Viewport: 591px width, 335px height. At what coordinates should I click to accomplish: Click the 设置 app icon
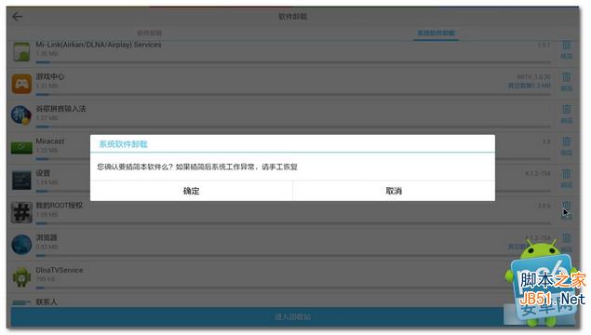coord(21,181)
